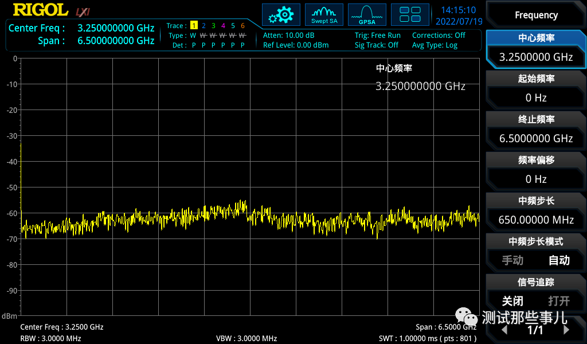
Task: Click the previous page arrow beside 1/1
Action: pos(504,330)
